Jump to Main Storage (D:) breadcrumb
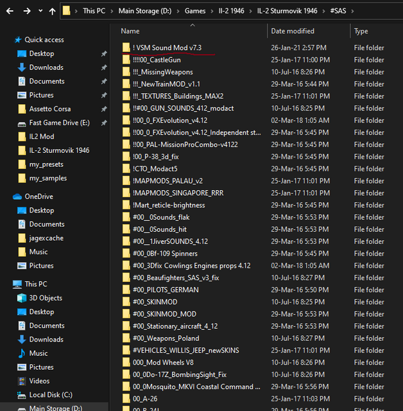 (145, 11)
